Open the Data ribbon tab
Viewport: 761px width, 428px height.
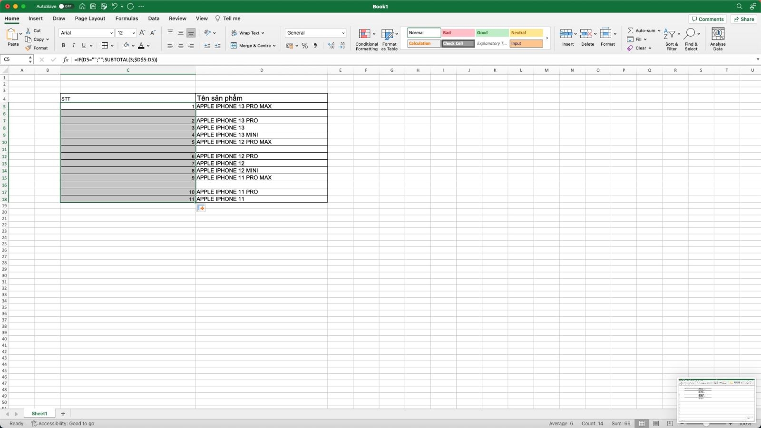tap(153, 18)
